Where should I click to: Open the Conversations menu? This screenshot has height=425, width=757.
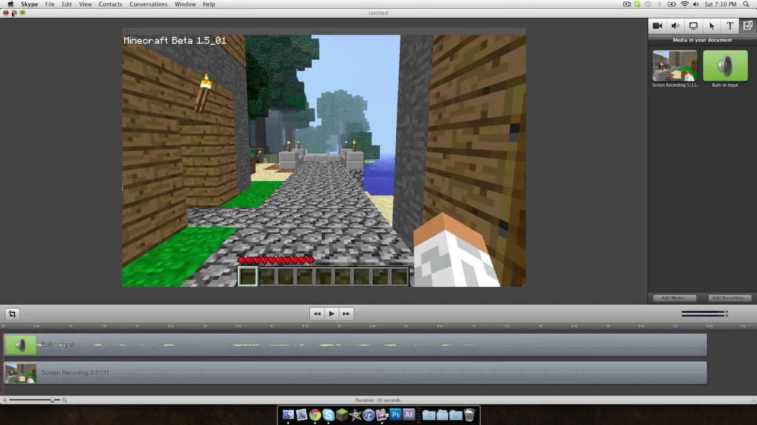(x=148, y=4)
